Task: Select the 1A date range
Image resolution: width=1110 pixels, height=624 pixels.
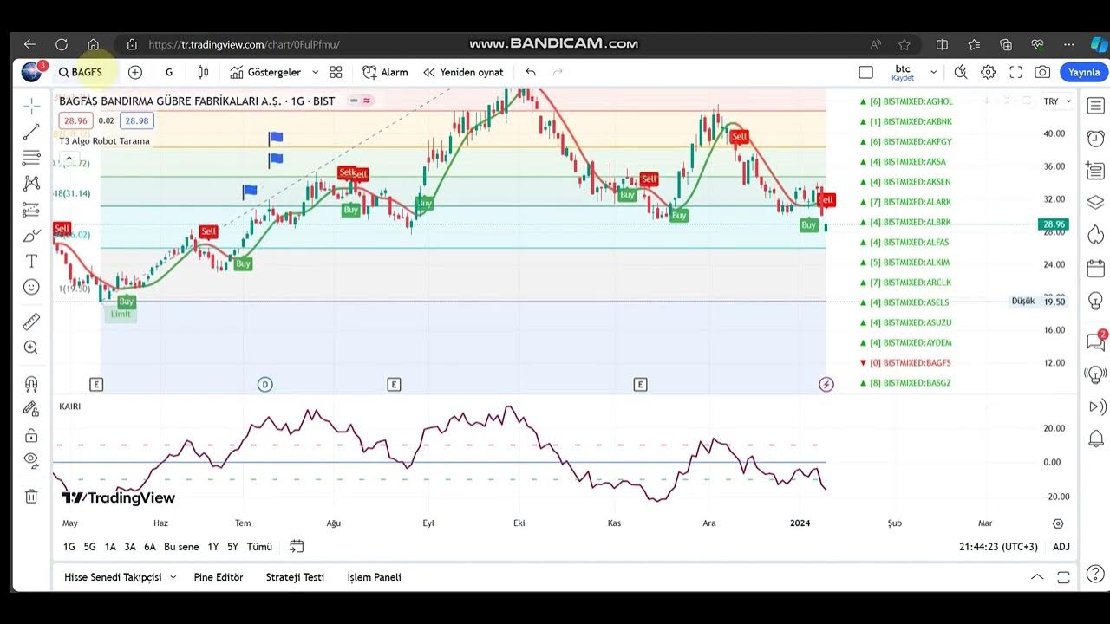Action: pyautogui.click(x=110, y=547)
